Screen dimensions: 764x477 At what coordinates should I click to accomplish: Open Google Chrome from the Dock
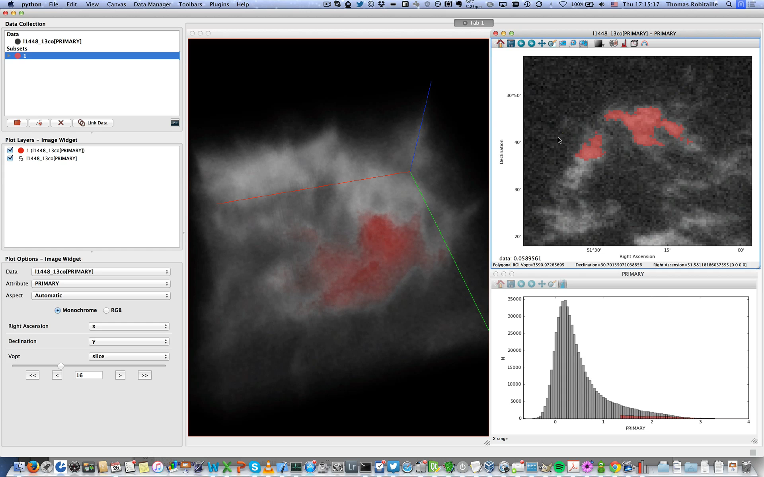click(x=615, y=467)
